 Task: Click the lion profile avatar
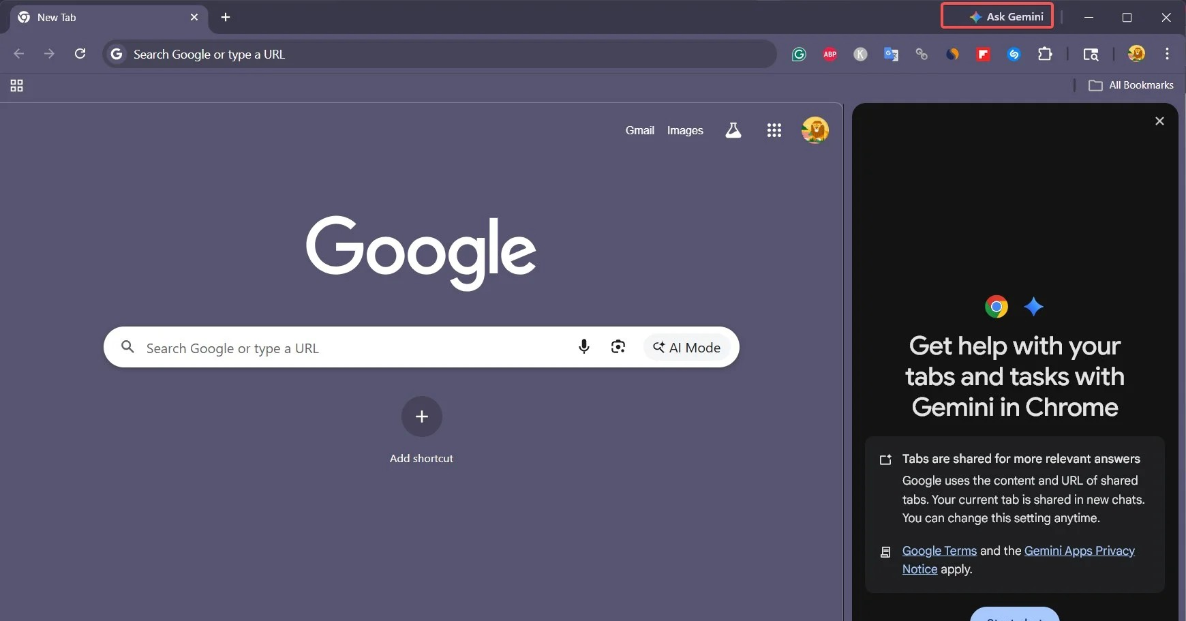tap(815, 130)
